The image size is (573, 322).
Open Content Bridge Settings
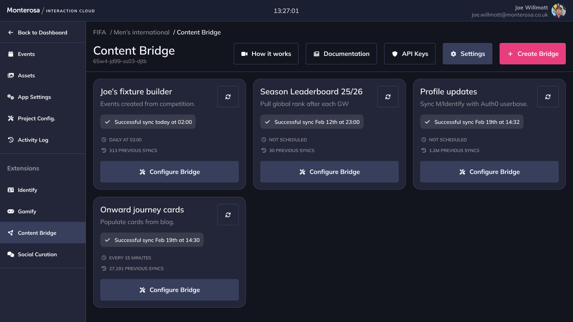[467, 54]
